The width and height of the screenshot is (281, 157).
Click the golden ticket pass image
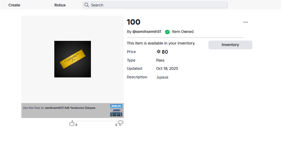point(73,59)
